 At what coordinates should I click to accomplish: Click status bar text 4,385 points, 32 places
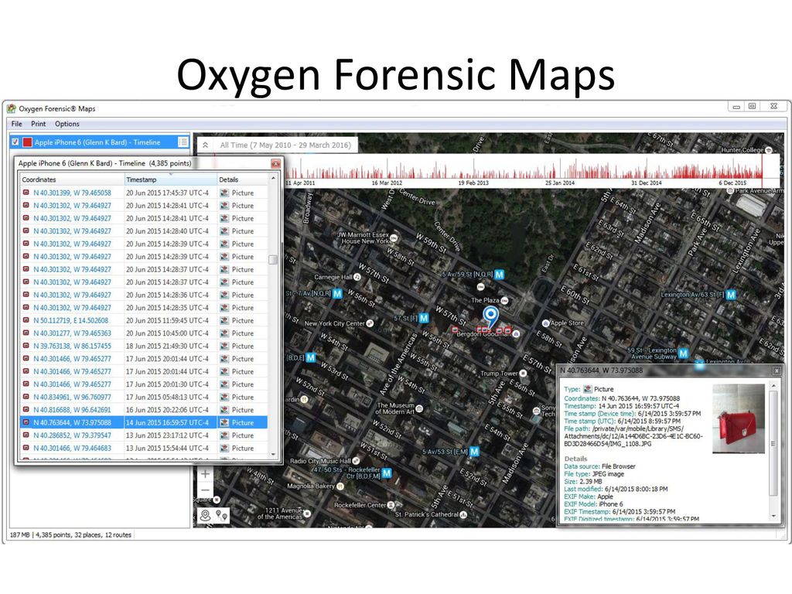[x=85, y=535]
